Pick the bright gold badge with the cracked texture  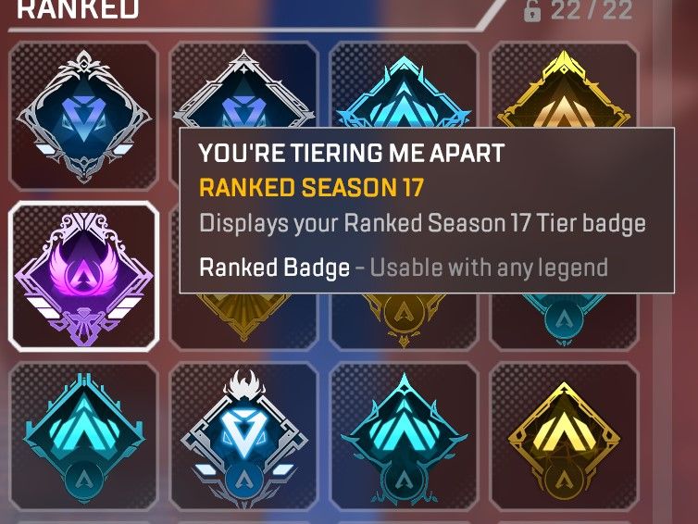click(x=564, y=437)
